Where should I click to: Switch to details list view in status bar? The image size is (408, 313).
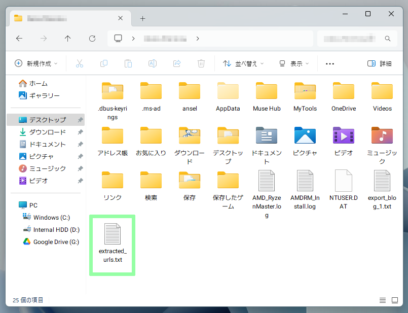pyautogui.click(x=382, y=300)
